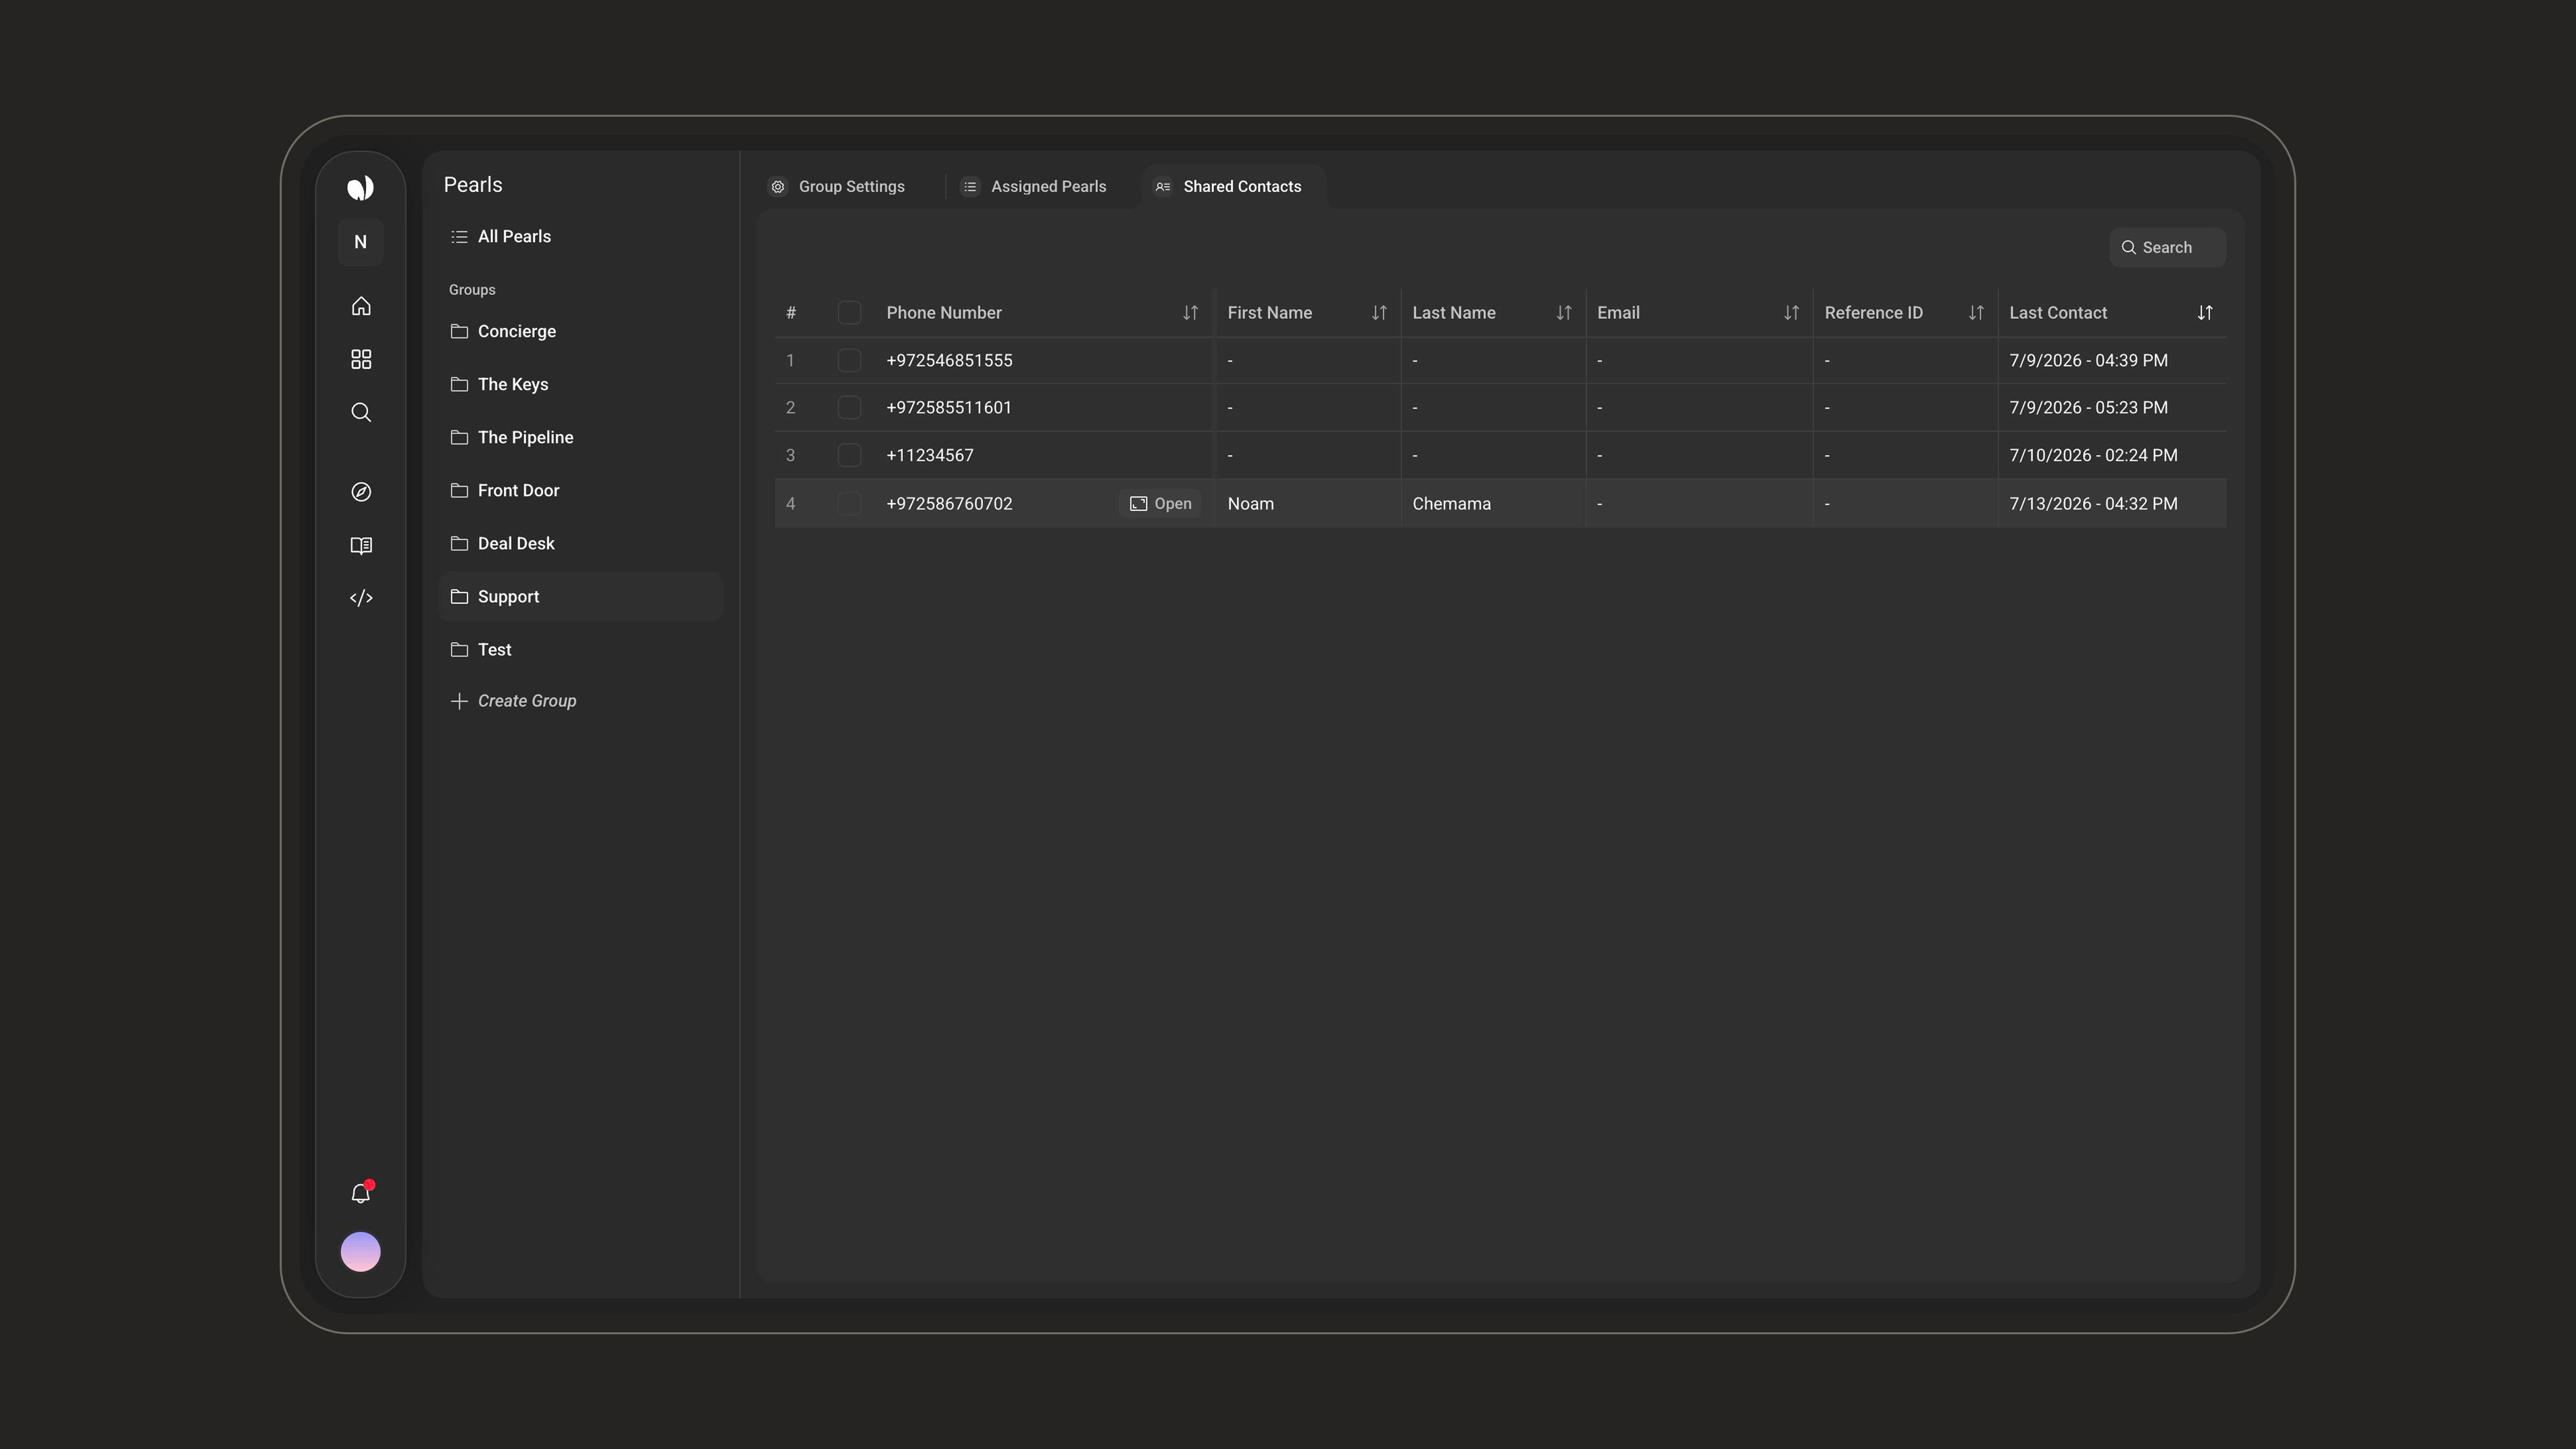Sort by Last Contact column
The height and width of the screenshot is (1449, 2576).
[x=2205, y=313]
